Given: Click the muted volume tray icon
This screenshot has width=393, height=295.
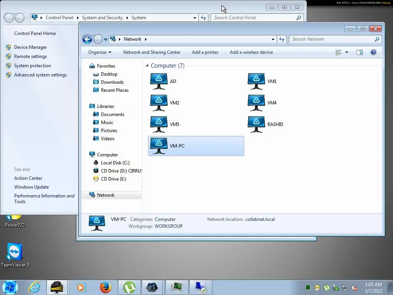Looking at the screenshot, I should (354, 288).
